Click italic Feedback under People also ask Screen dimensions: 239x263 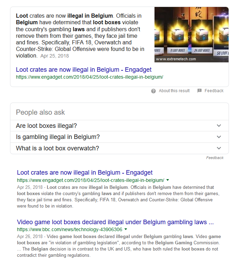coord(215,158)
